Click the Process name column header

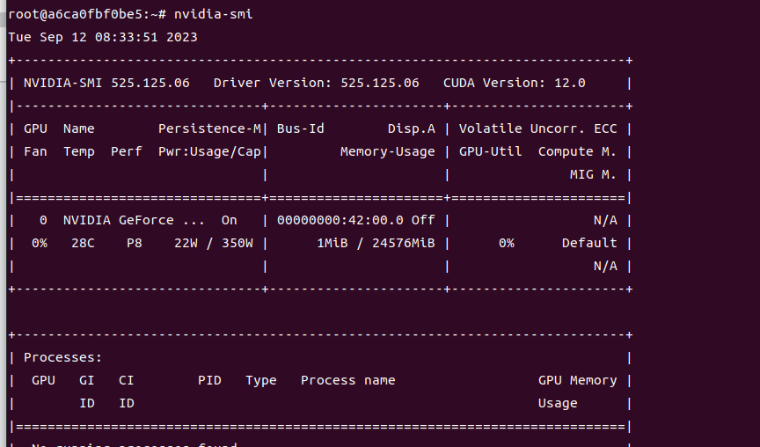348,381
